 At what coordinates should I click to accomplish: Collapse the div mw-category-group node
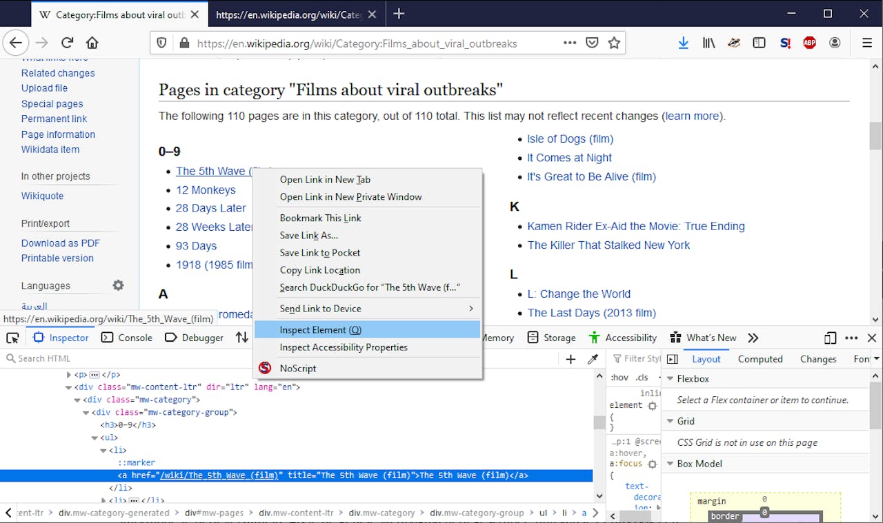click(86, 413)
